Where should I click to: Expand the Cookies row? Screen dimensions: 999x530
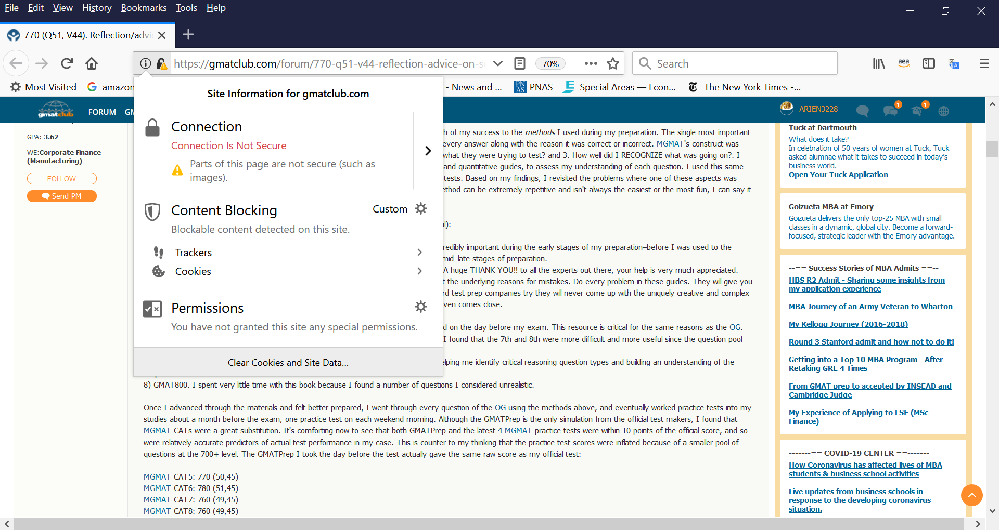(288, 271)
